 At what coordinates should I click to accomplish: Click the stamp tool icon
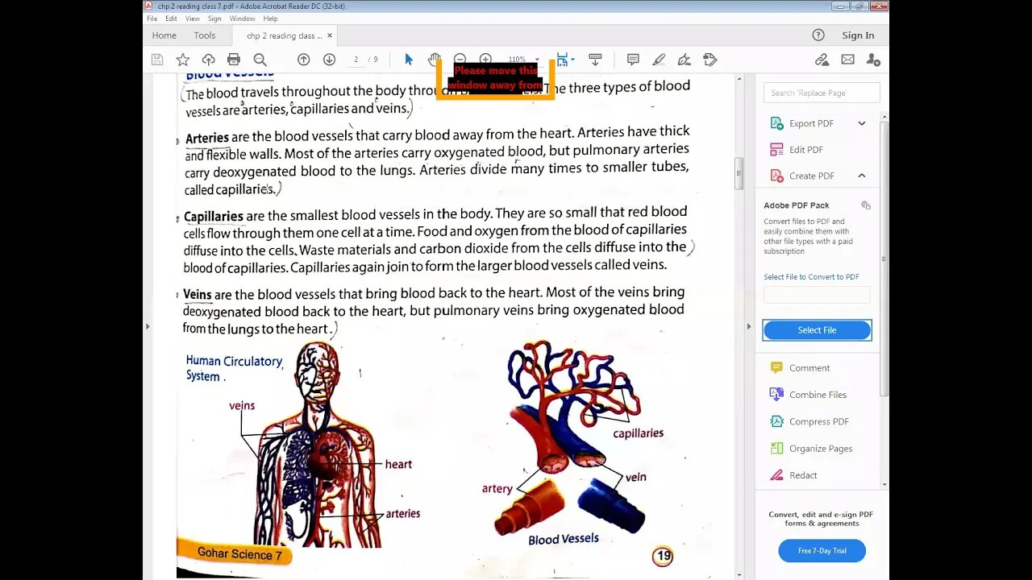tap(710, 60)
